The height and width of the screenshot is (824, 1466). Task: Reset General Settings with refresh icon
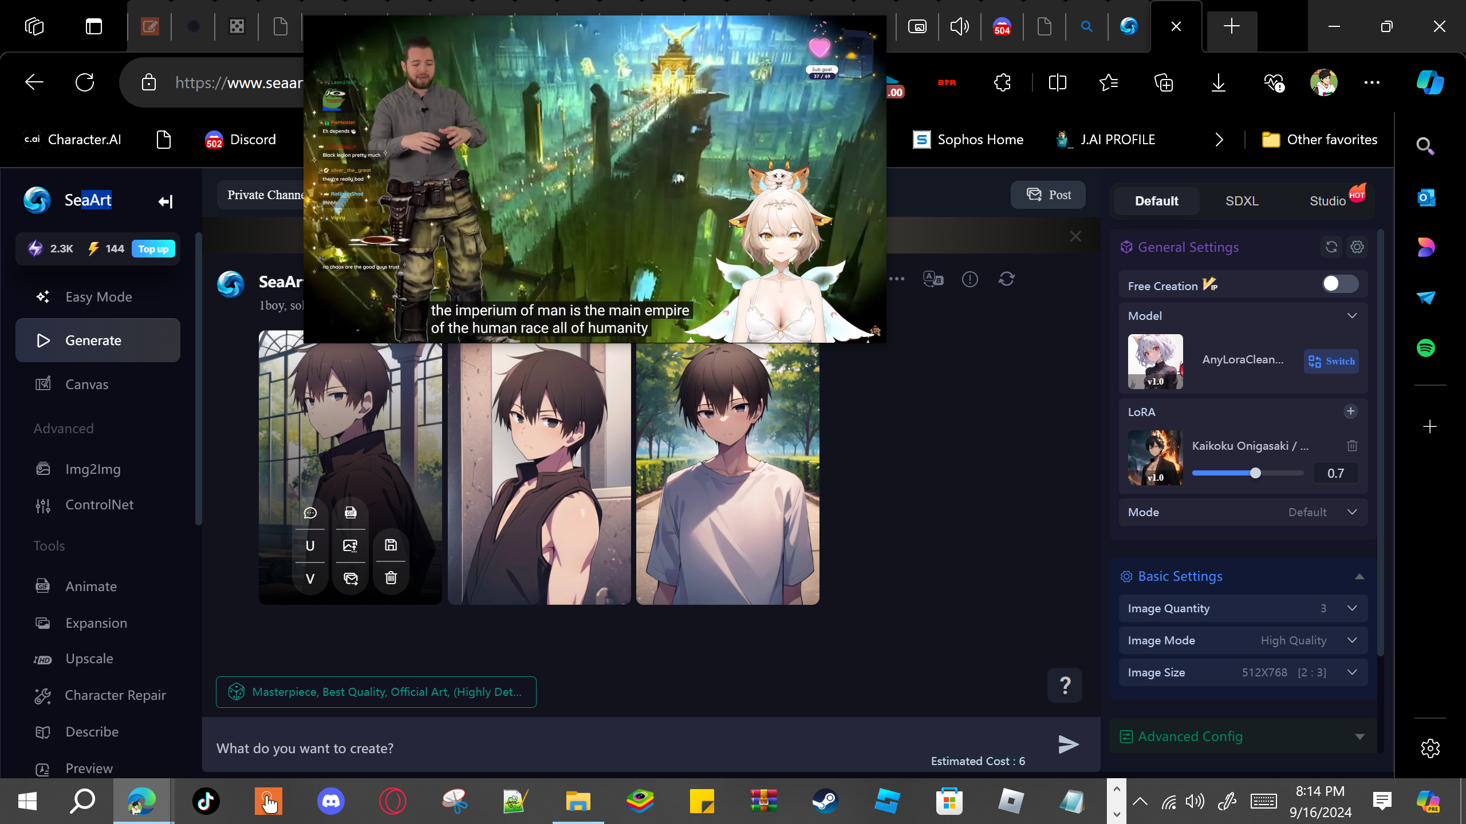1331,247
